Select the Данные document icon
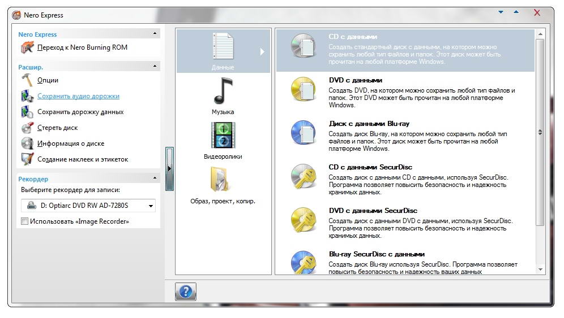 pyautogui.click(x=223, y=46)
